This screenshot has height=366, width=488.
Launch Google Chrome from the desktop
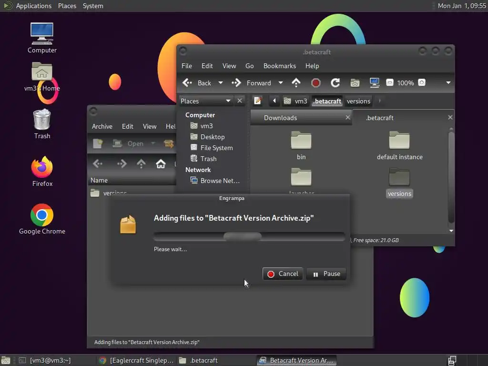42,219
